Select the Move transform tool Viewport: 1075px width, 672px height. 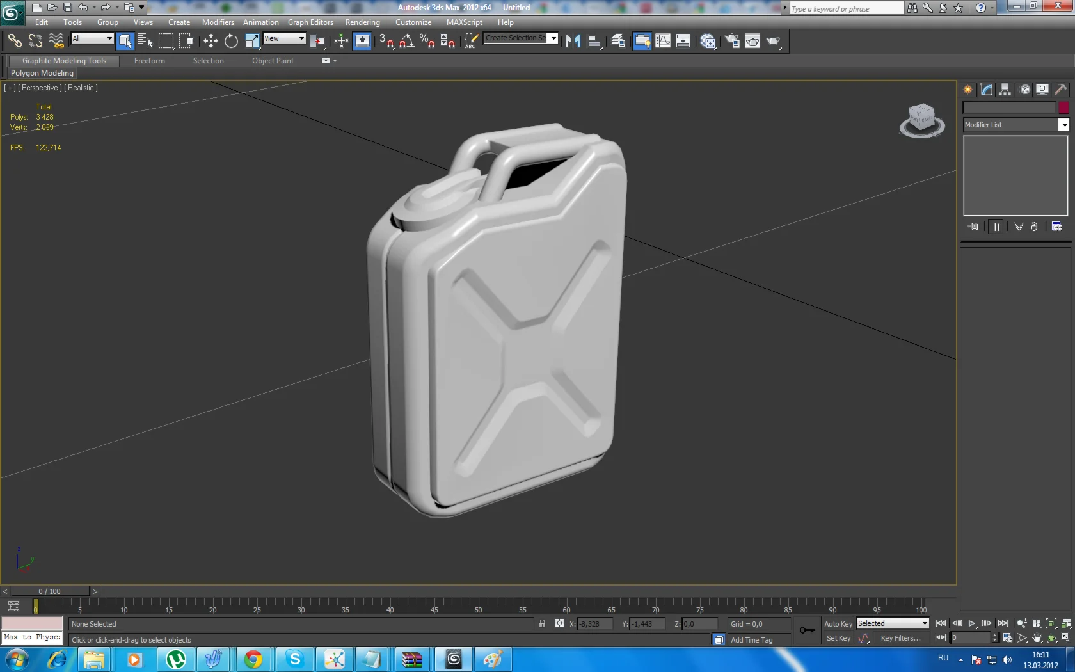[x=211, y=41]
